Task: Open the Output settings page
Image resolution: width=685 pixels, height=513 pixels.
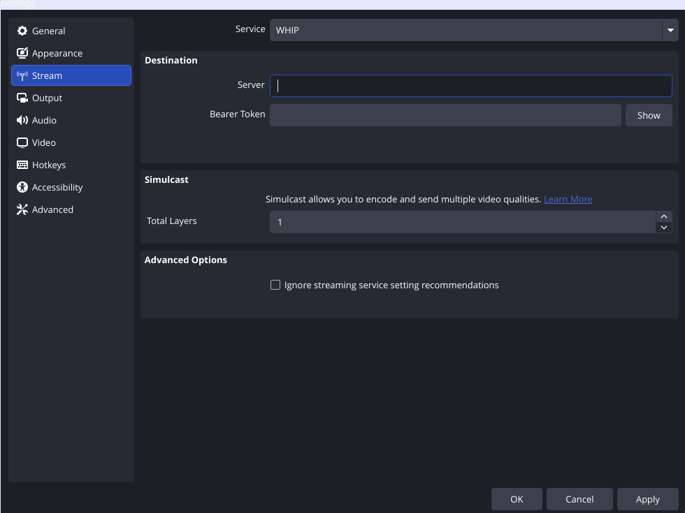Action: [x=71, y=98]
